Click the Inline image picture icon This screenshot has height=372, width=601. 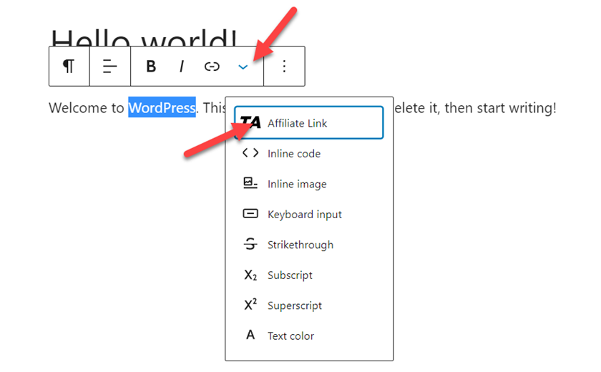pos(250,183)
